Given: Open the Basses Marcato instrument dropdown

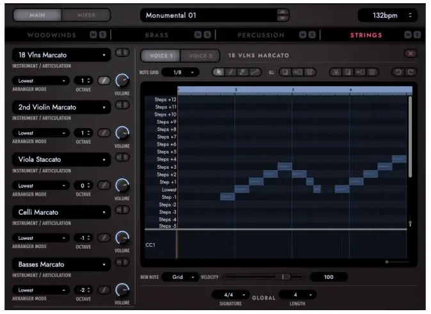Looking at the screenshot, I should [61, 264].
